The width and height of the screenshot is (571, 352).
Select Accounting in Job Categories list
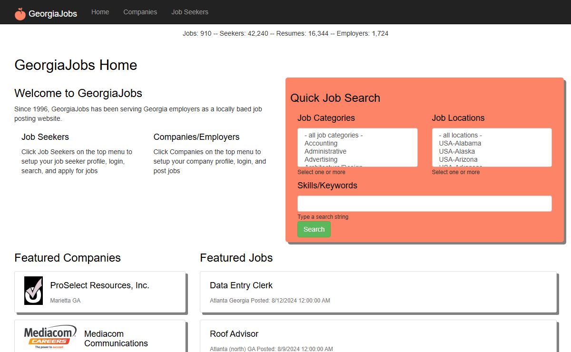click(x=321, y=143)
